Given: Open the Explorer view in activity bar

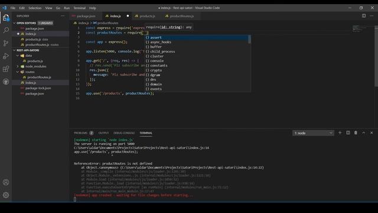Looking at the screenshot, I should click(6, 18).
